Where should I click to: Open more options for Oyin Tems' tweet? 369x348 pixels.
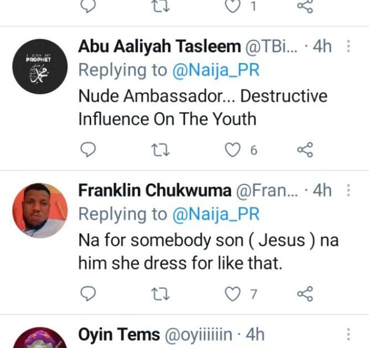[x=349, y=335]
